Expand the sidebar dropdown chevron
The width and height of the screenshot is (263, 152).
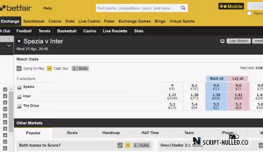[x=9, y=45]
